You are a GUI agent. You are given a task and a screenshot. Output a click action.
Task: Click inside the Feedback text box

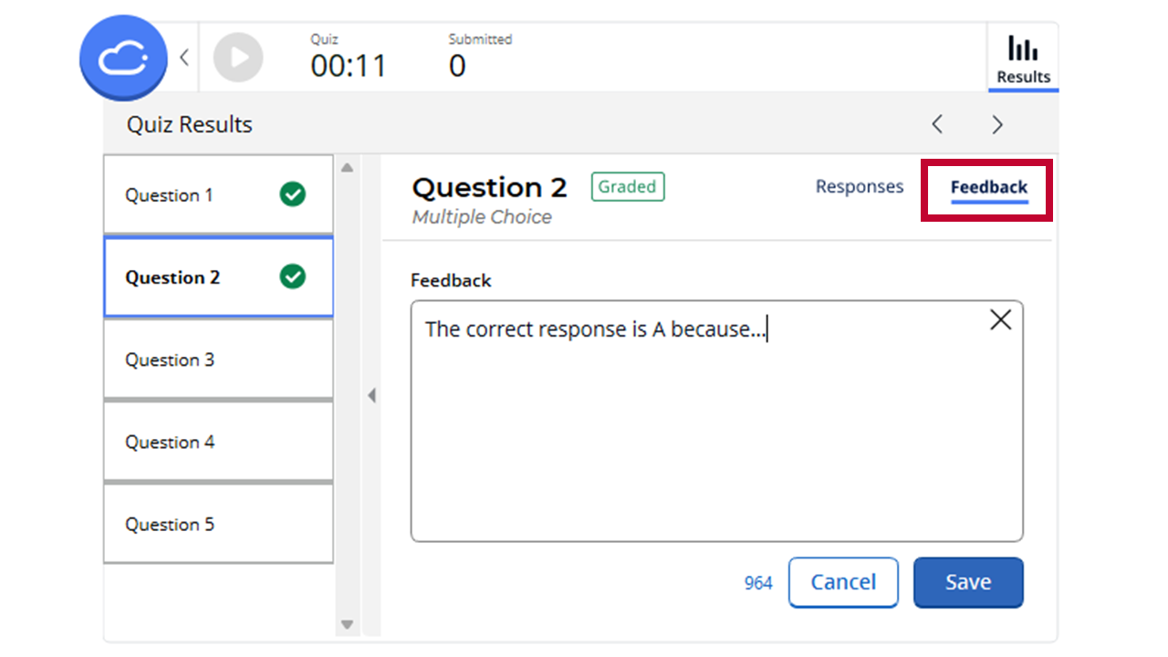click(x=716, y=422)
